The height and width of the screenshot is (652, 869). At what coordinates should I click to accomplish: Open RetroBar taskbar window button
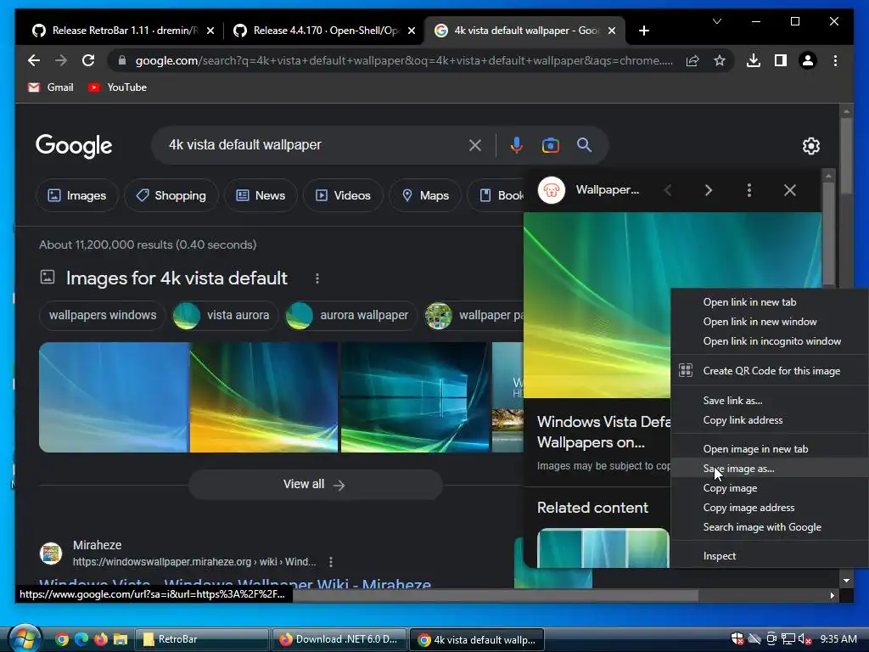[x=203, y=639]
